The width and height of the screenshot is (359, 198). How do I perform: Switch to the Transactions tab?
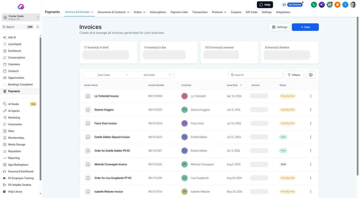point(200,12)
